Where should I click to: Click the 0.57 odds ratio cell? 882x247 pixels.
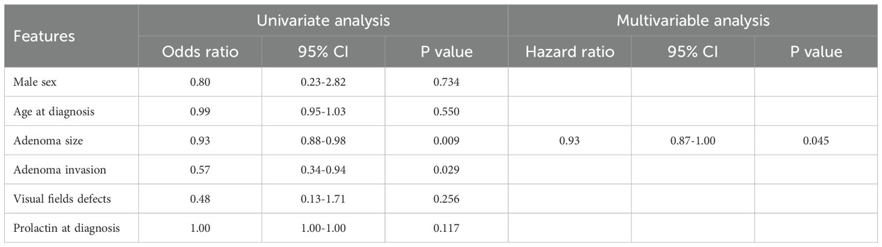pos(200,170)
